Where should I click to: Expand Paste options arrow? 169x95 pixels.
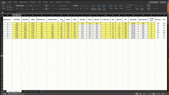(6, 6)
